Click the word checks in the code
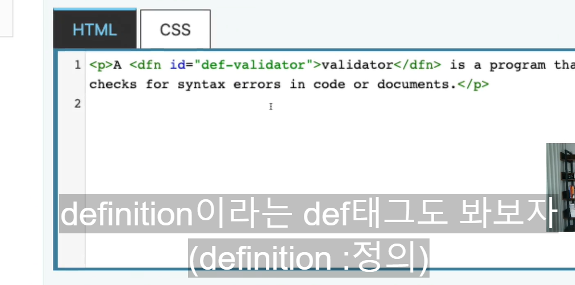Screen dimensions: 575x285 [113, 85]
